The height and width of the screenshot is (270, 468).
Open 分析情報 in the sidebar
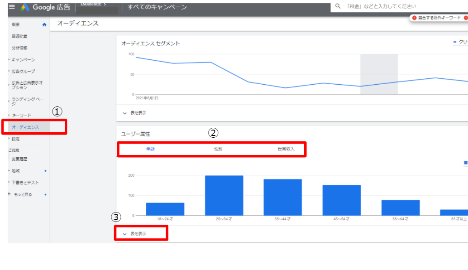click(x=19, y=48)
